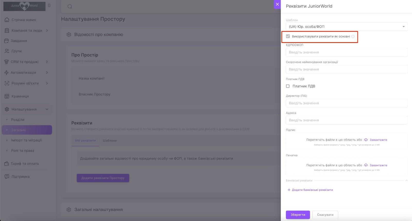Click the Компанія та люди building icon
Screen dimensions: 412x221
(7, 30)
